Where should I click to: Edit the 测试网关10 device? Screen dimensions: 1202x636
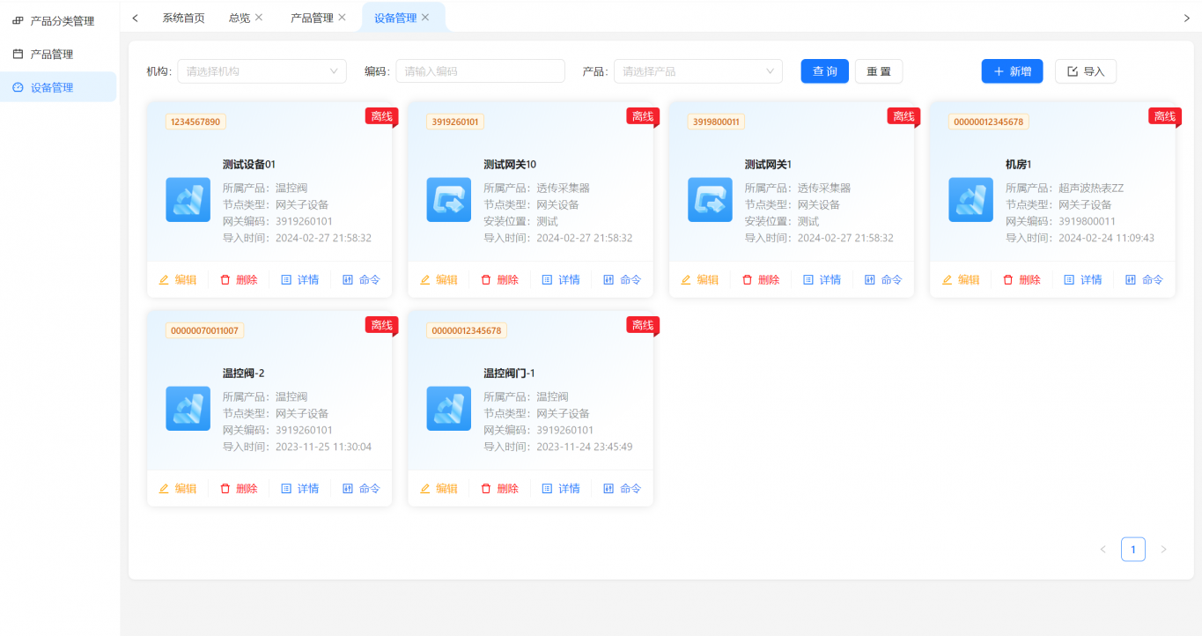coord(439,280)
